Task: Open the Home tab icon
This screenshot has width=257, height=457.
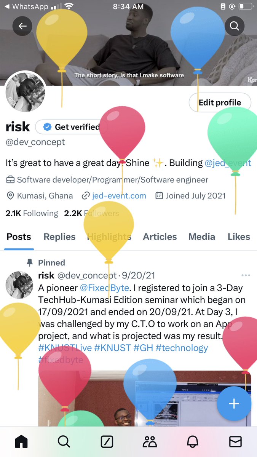Action: 21,441
